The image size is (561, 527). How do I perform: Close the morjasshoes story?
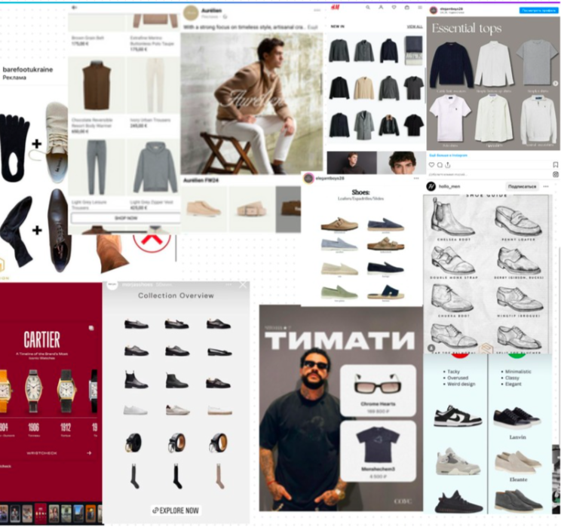click(x=243, y=285)
